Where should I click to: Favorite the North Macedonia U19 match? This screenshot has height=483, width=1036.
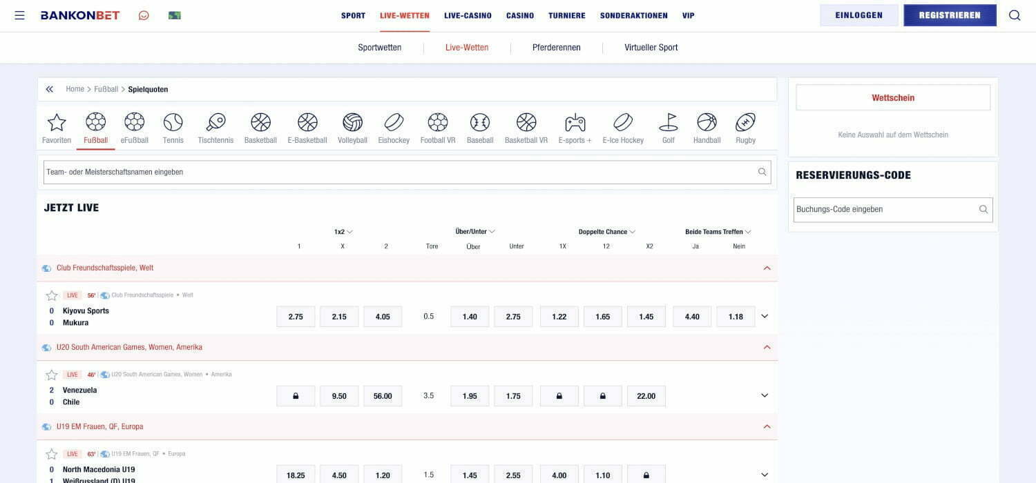(52, 454)
